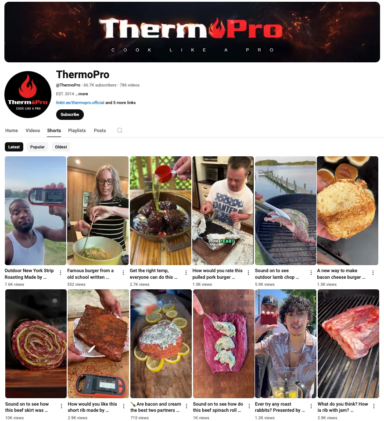Select the Popular sort filter chip
The height and width of the screenshot is (421, 384).
click(37, 147)
